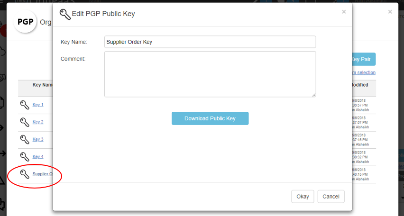
Task: Click the circled Supplier Order key icon
Action: (25, 174)
